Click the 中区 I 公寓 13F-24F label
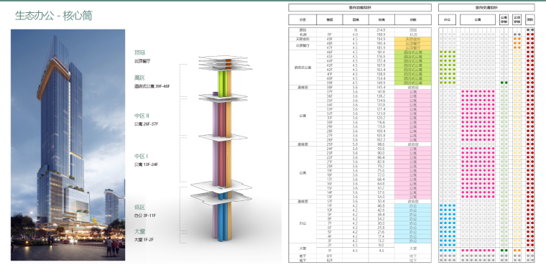The height and width of the screenshot is (270, 546). [147, 159]
